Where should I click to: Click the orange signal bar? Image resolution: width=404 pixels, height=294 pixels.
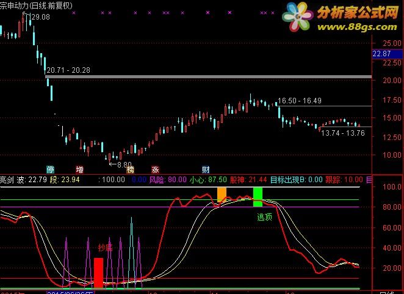click(x=222, y=195)
